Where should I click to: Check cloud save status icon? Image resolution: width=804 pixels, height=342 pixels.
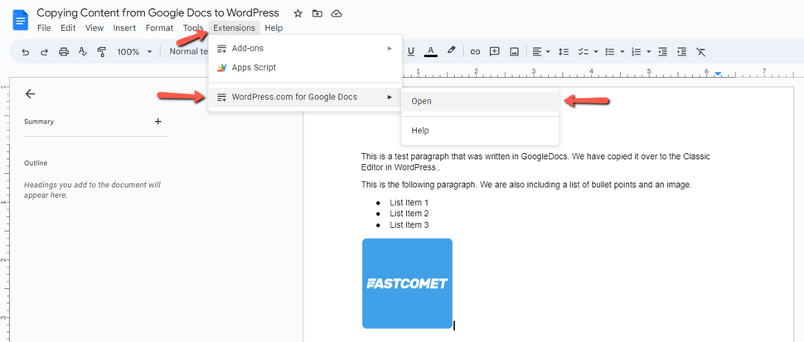[337, 13]
